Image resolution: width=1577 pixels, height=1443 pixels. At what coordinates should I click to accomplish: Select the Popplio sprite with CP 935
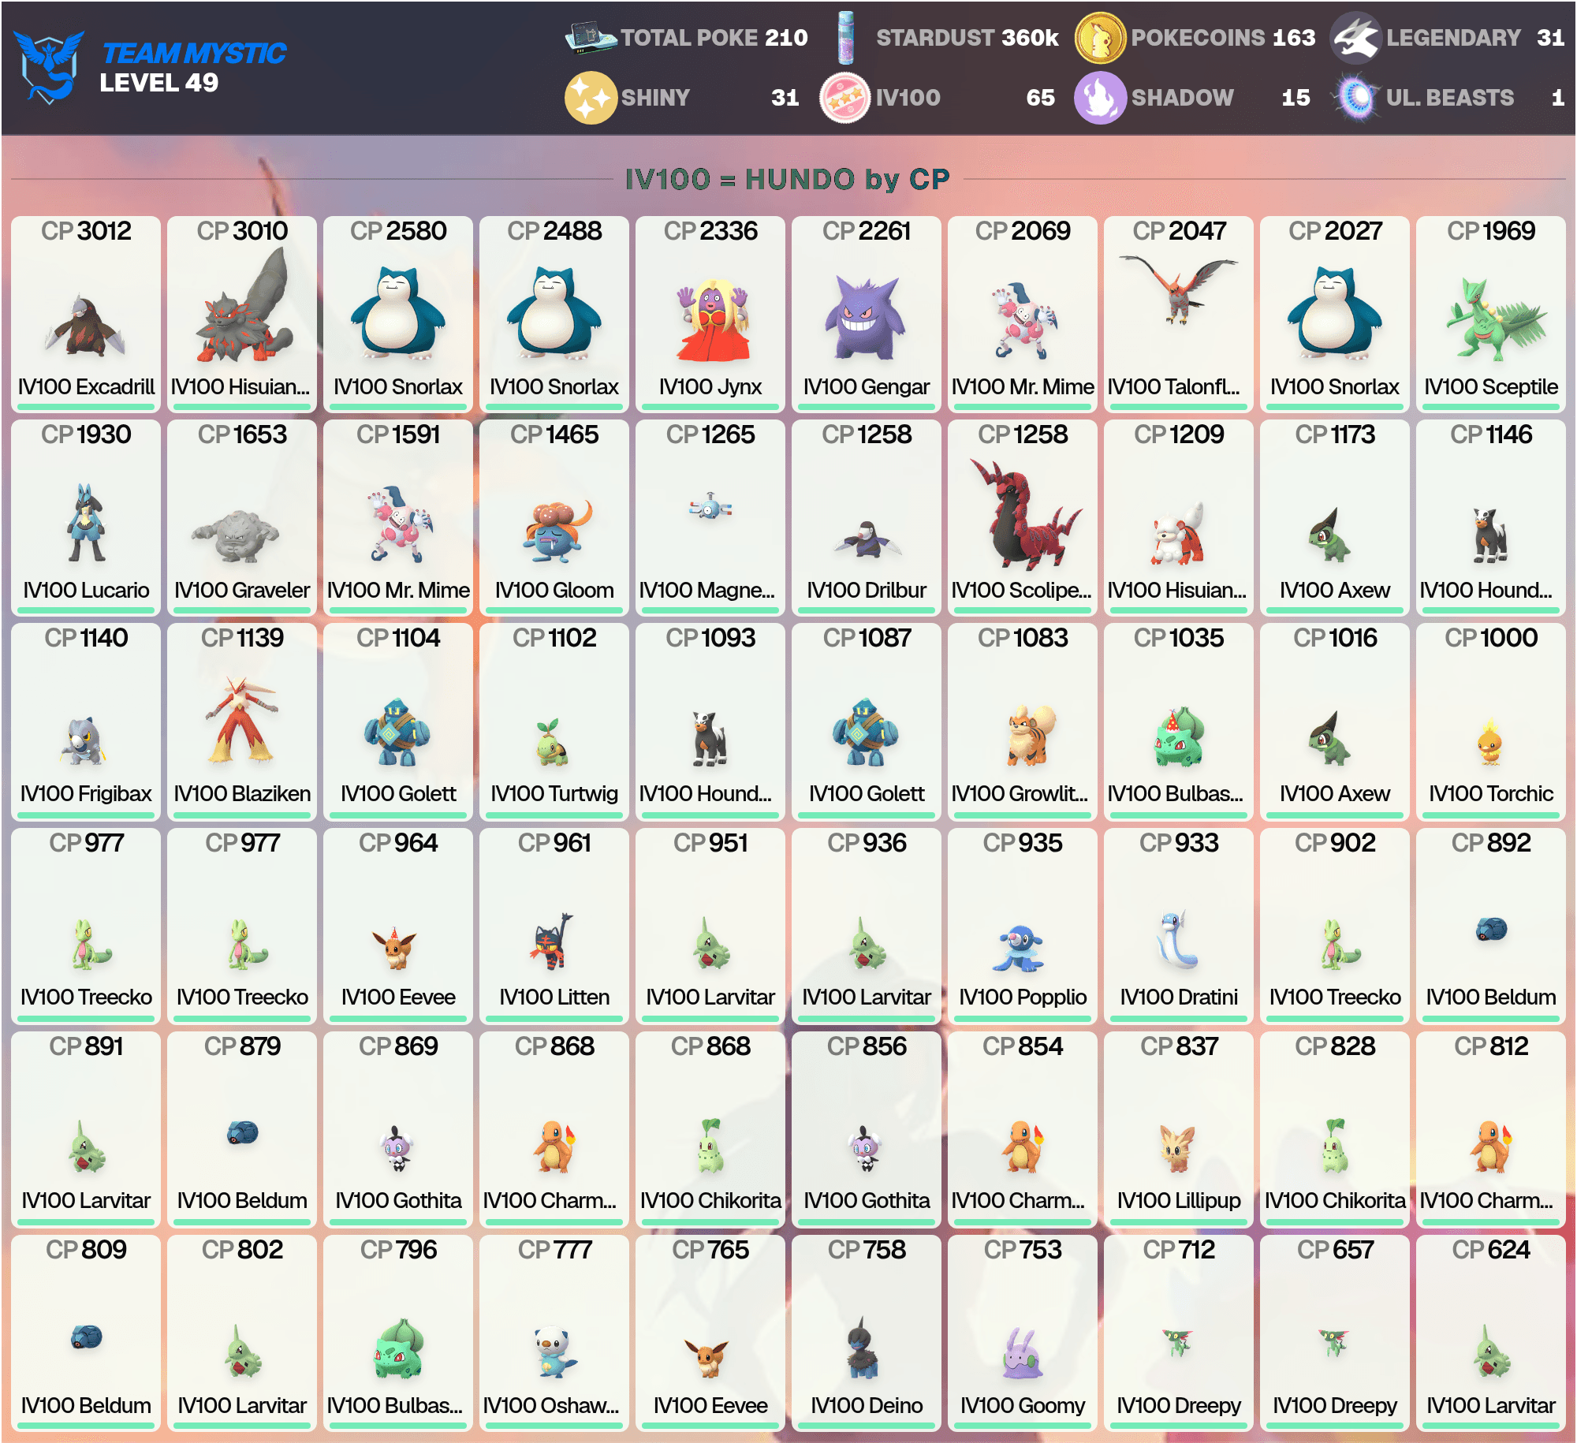coord(1020,949)
